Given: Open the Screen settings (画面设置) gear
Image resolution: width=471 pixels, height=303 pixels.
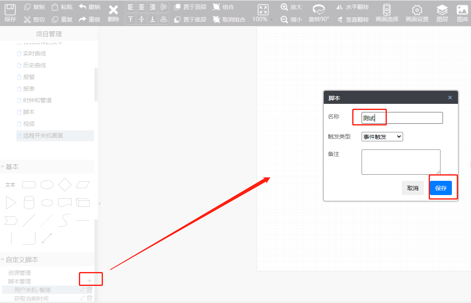Looking at the screenshot, I should [x=417, y=10].
